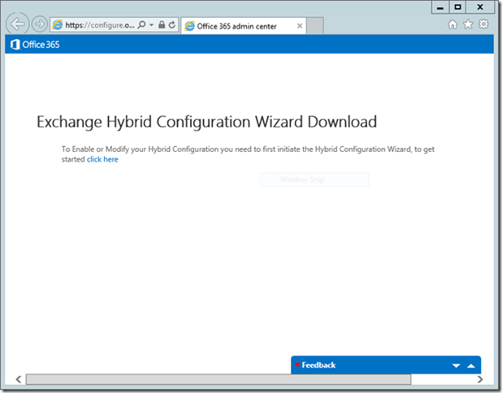The height and width of the screenshot is (393, 502).
Task: Click the Home icon in browser toolbar
Action: [452, 24]
